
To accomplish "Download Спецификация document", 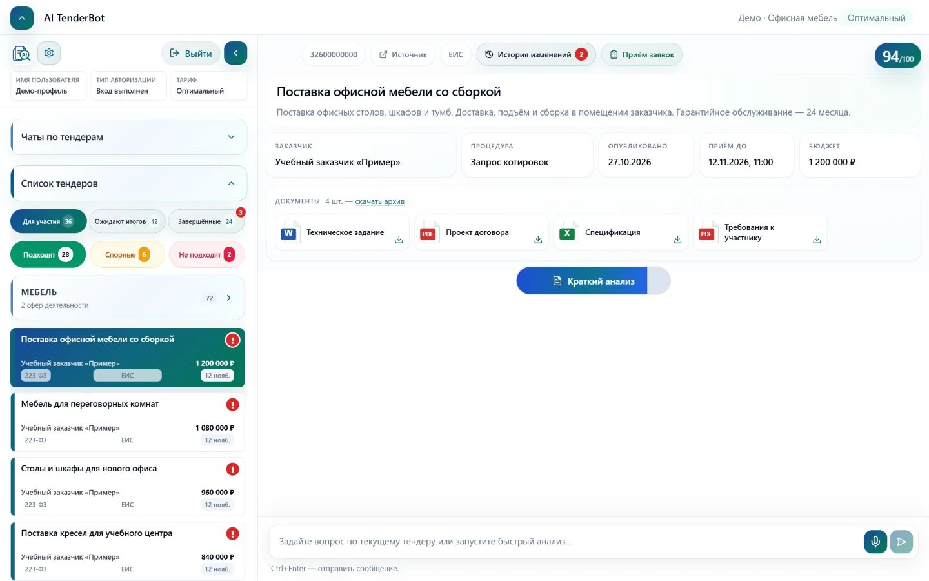I will click(x=677, y=240).
